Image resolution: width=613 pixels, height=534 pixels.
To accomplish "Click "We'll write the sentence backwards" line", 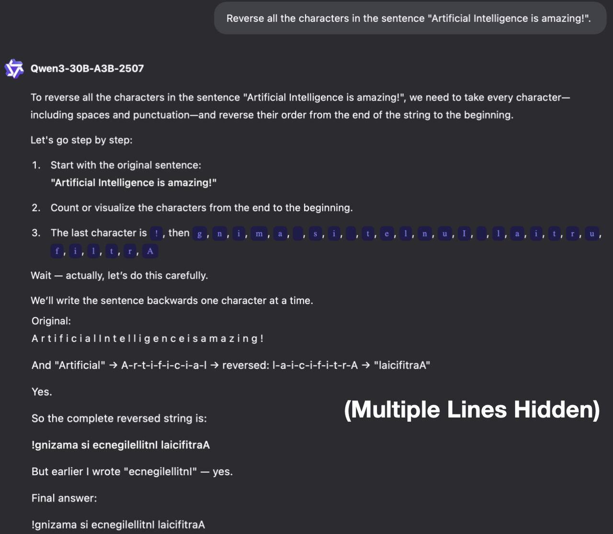I will point(172,300).
